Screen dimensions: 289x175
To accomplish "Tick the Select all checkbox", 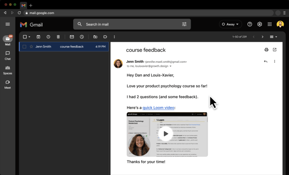I will click(25, 37).
